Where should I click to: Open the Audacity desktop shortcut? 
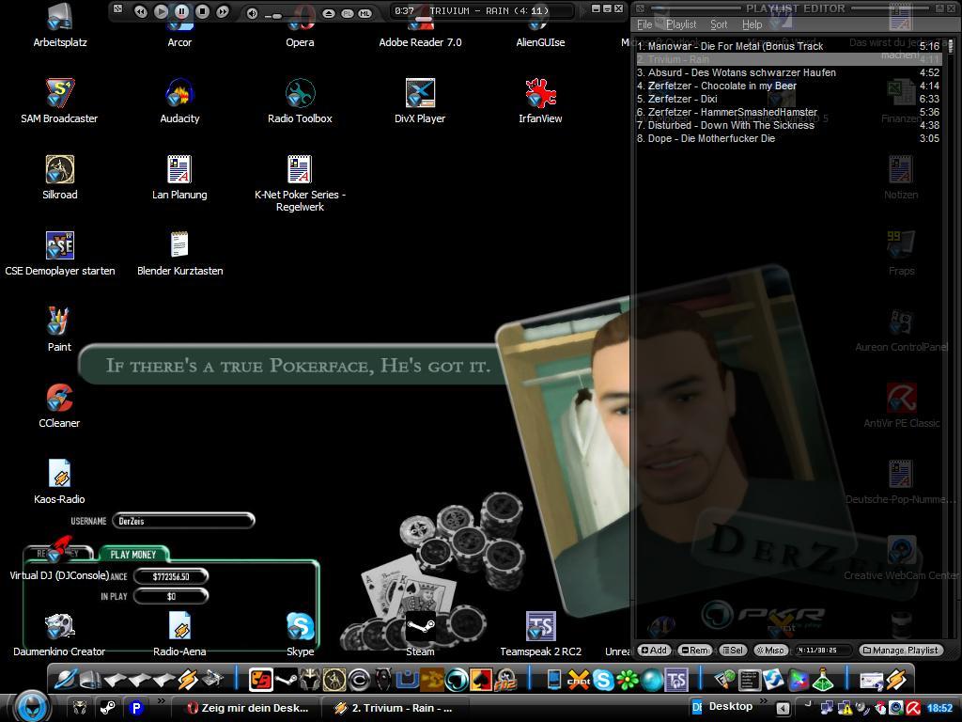179,94
